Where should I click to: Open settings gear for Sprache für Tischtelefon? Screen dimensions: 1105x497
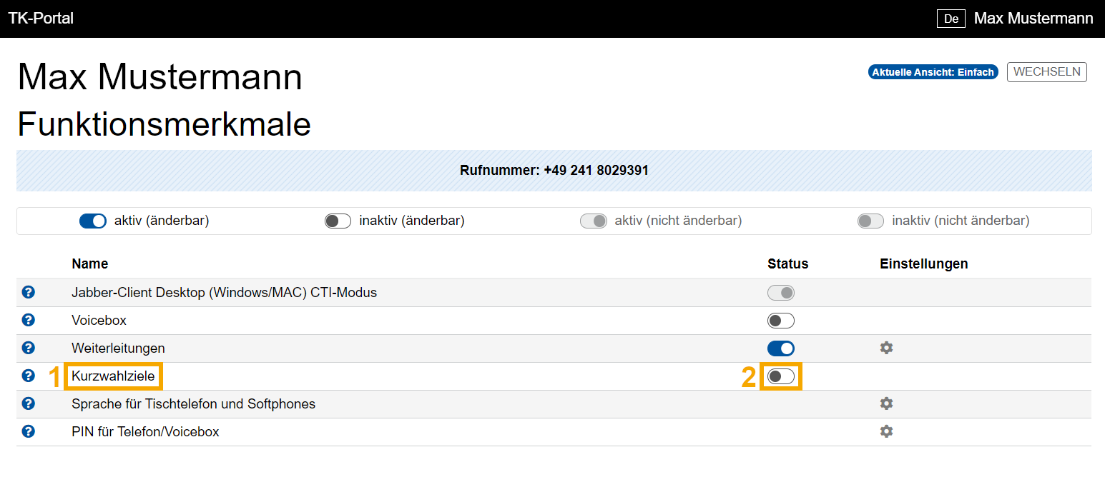886,403
